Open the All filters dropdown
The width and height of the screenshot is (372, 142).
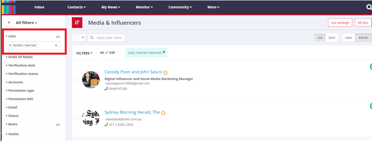click(26, 23)
